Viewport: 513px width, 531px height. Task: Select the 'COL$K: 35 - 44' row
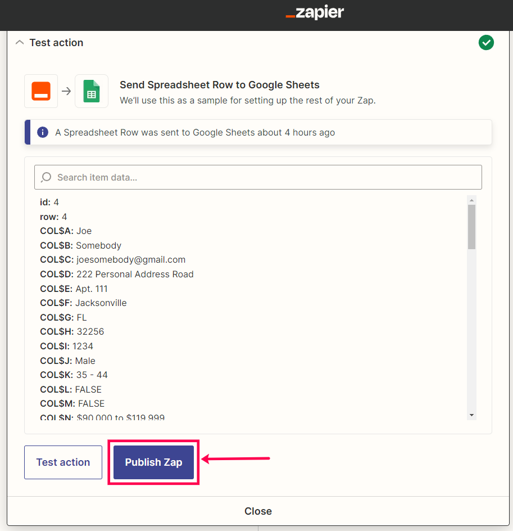74,375
